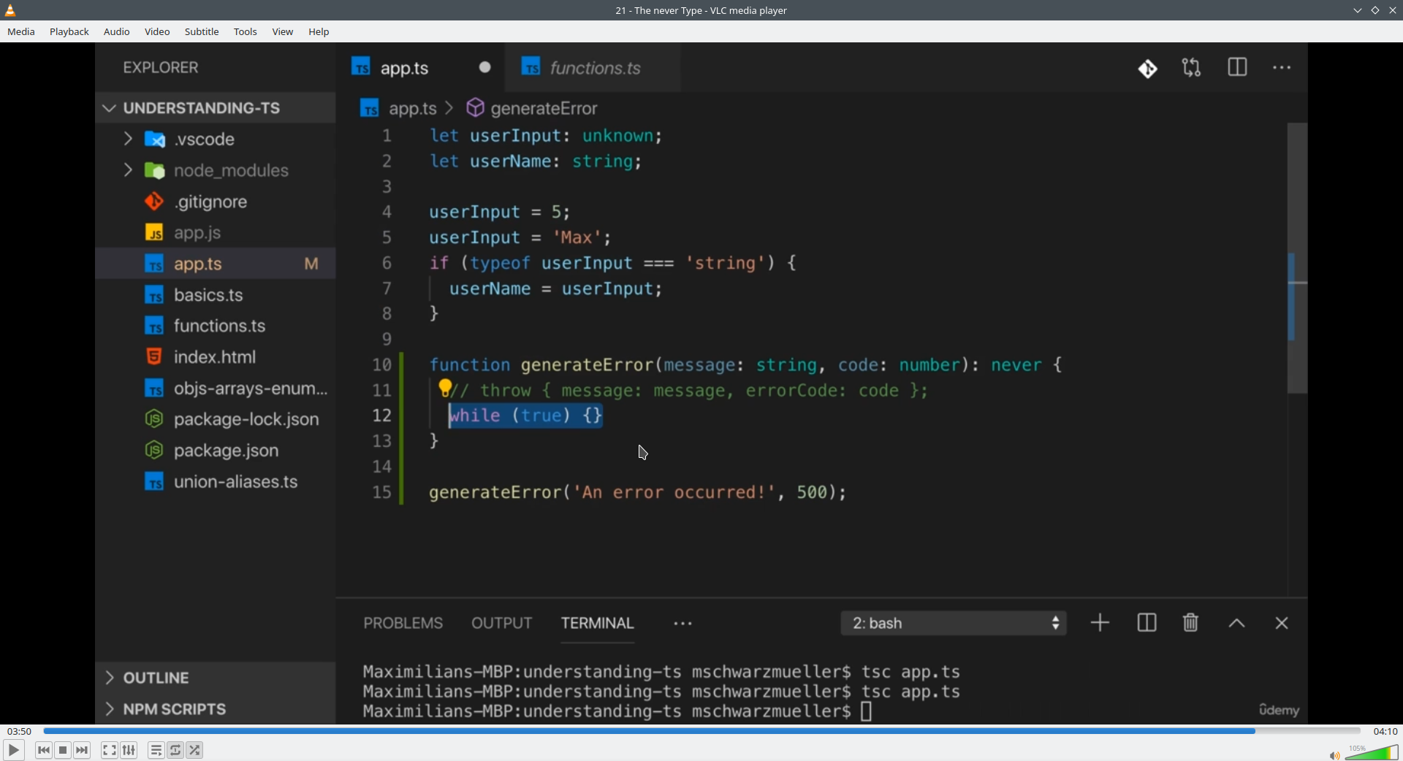Click the VLC cone icon in title bar

point(10,10)
